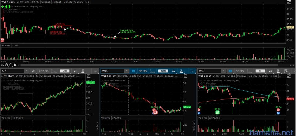
Task: Click the 35.35 price in WBS 15m panel header
Action: (x=143, y=71)
